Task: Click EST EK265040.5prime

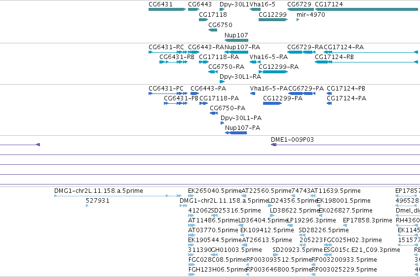Action: click(215, 191)
